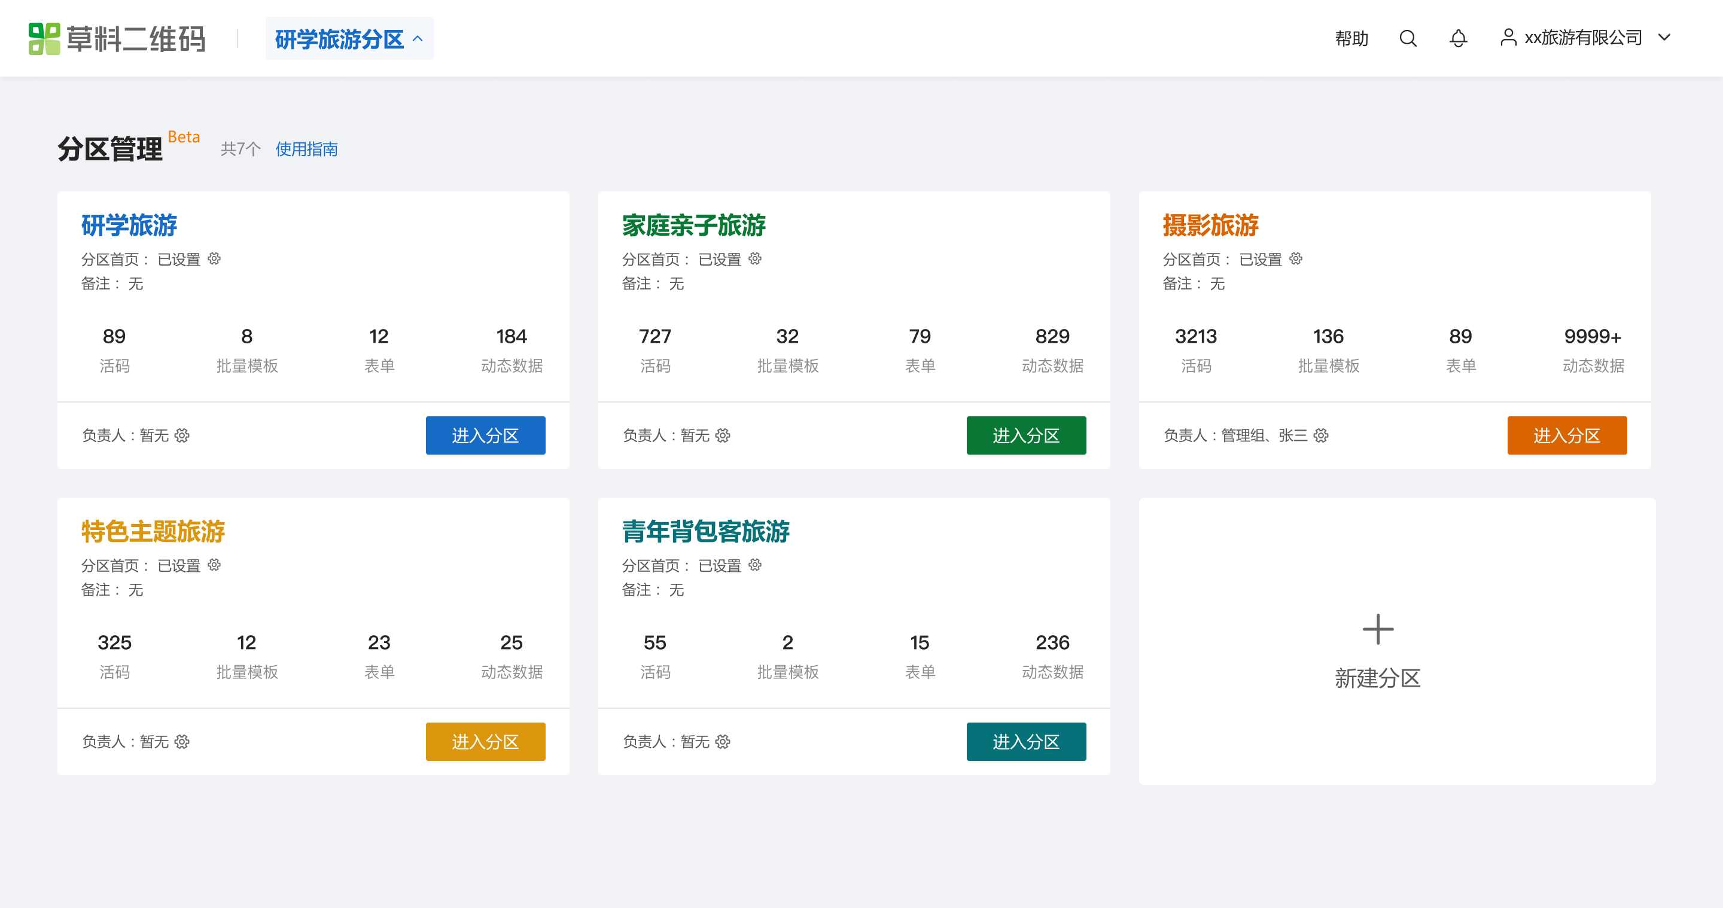
Task: Open the 摄影旅游 card title
Action: (1210, 226)
